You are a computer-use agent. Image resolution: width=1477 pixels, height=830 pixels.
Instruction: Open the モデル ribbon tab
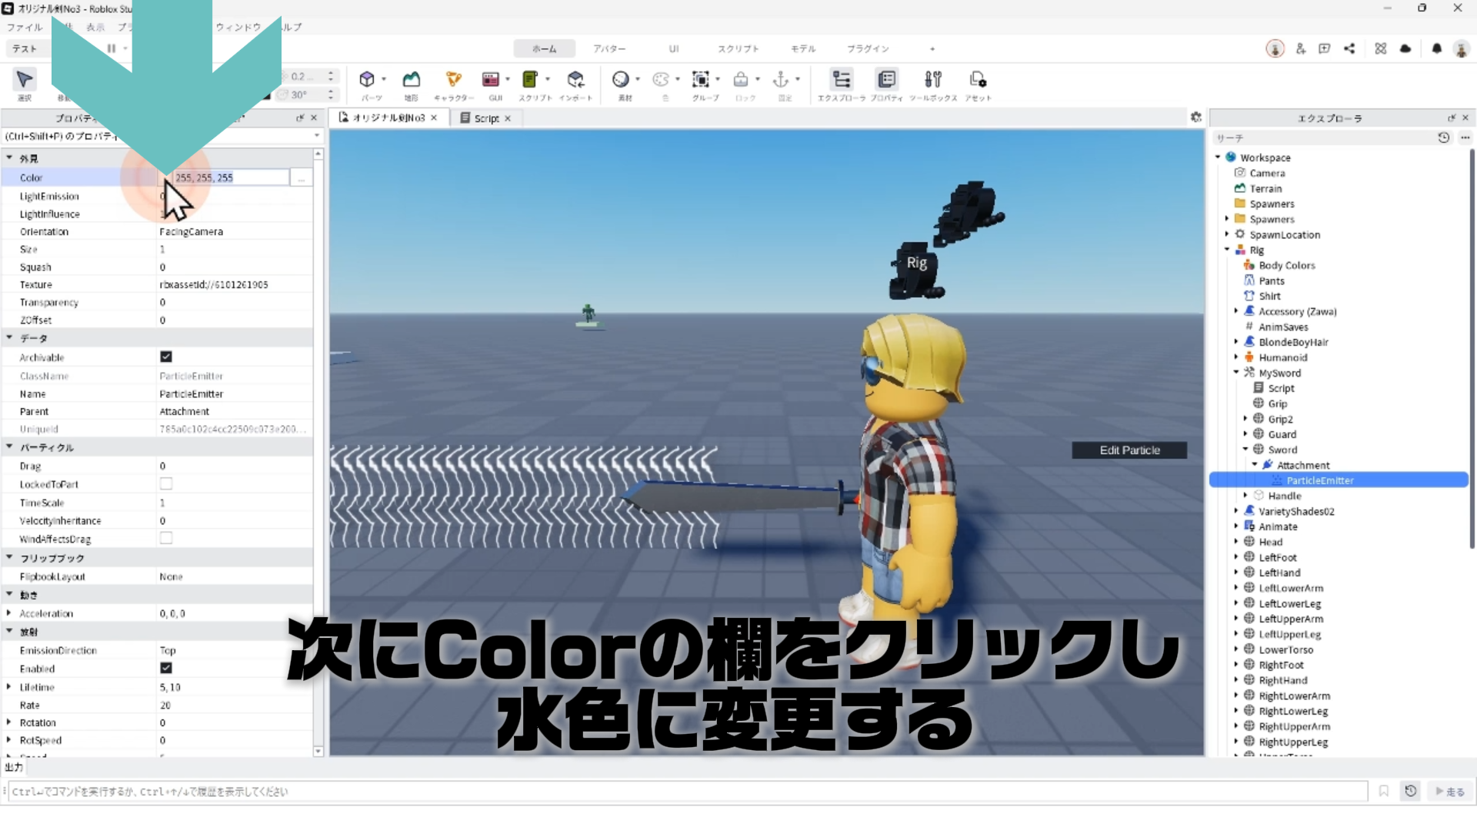pyautogui.click(x=803, y=48)
